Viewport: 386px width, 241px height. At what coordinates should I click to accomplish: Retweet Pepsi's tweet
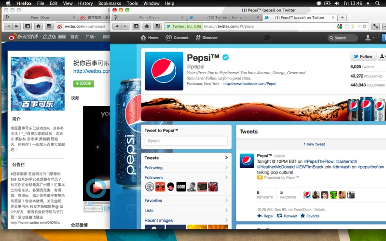287,216
